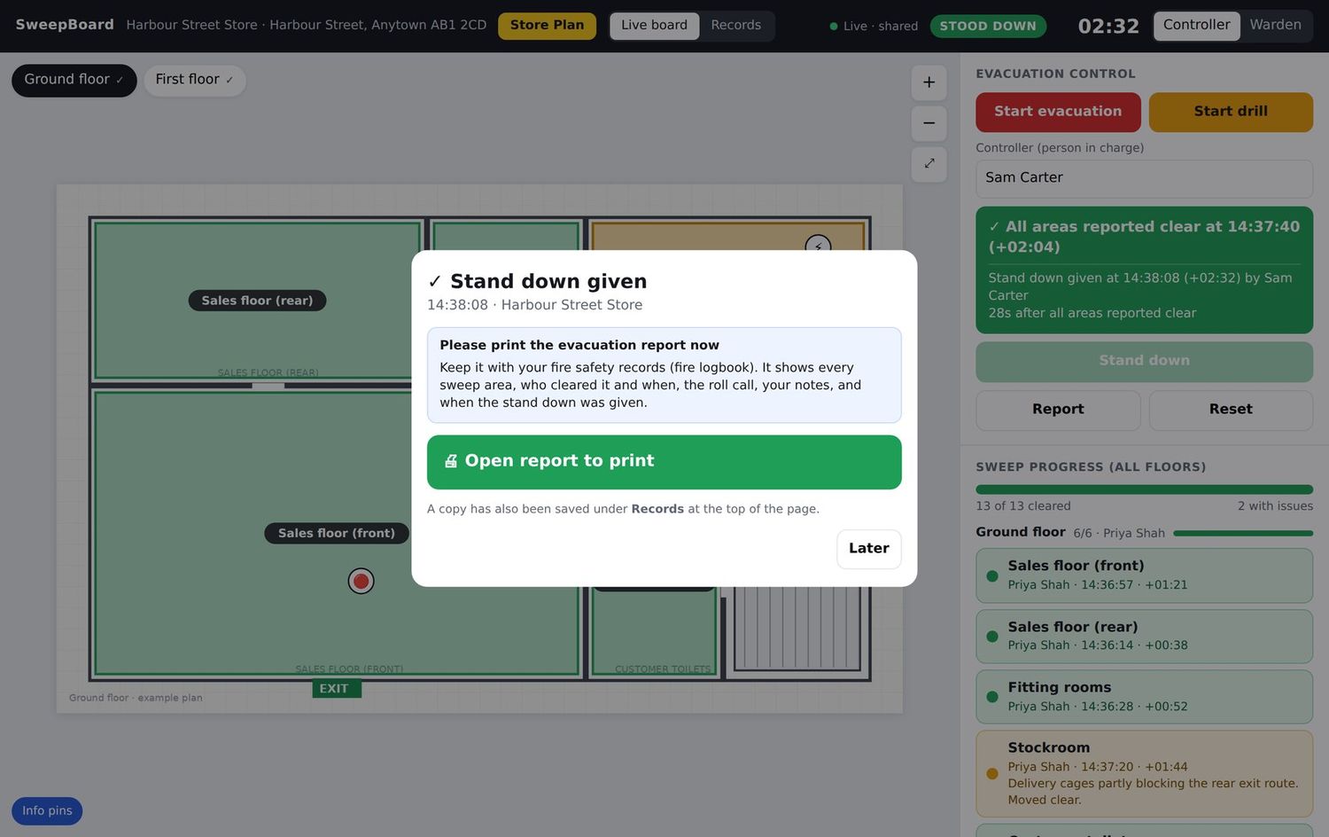This screenshot has width=1329, height=837.
Task: Click the overall sweep progress bar
Action: (x=1144, y=489)
